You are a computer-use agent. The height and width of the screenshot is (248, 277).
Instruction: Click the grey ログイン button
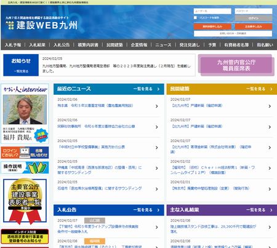tap(254, 18)
